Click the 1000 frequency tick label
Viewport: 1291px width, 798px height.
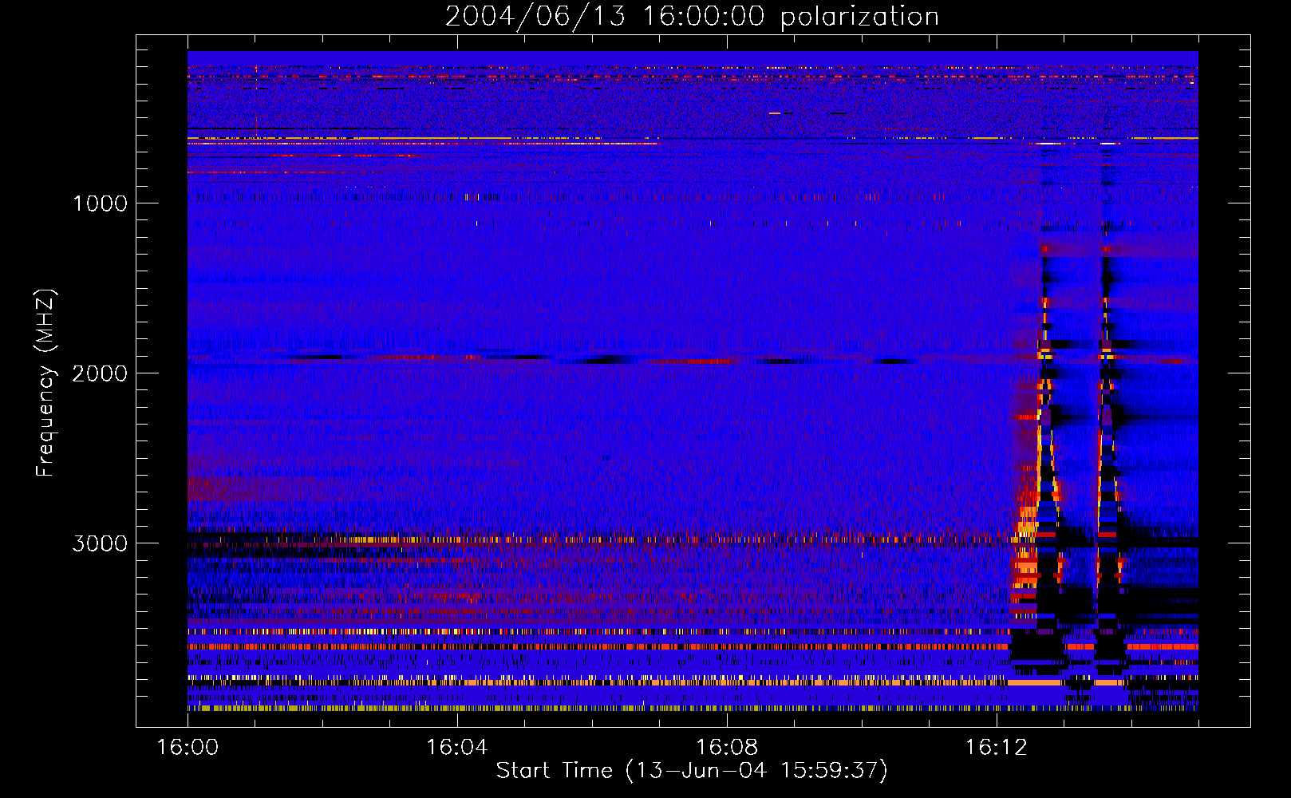[x=100, y=203]
